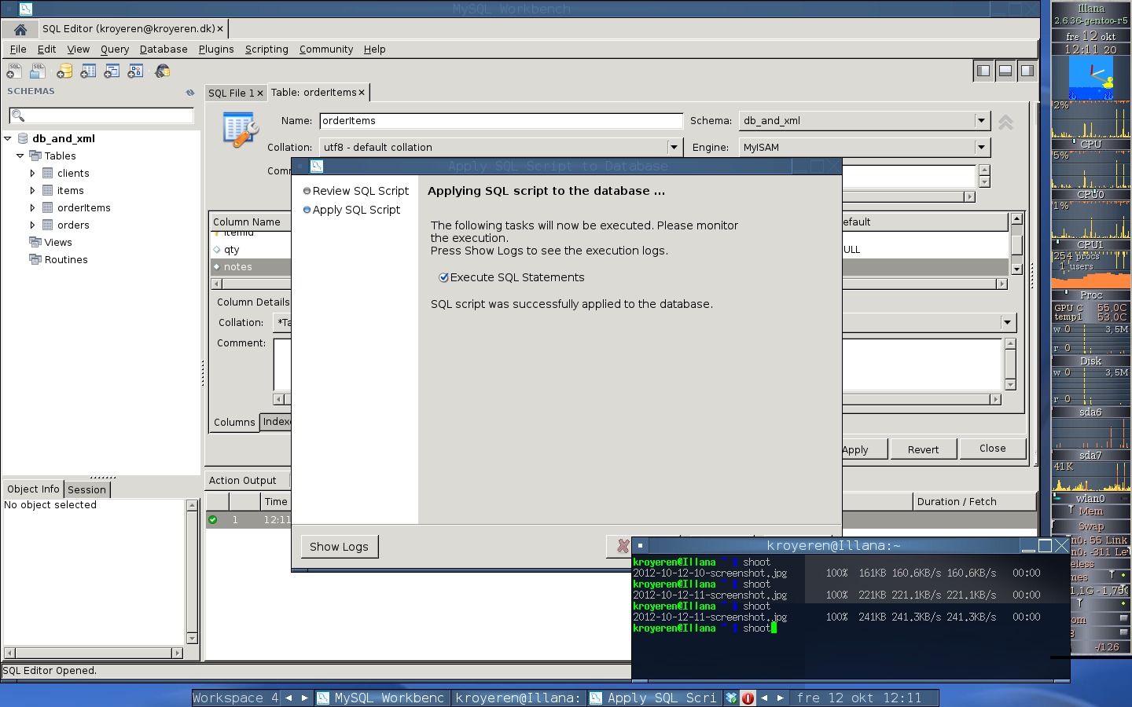Expand the clients table node
This screenshot has width=1132, height=707.
point(32,174)
